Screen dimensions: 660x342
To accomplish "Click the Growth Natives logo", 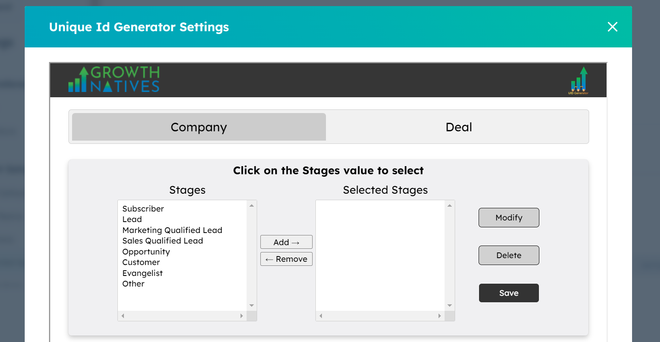I will [x=114, y=80].
